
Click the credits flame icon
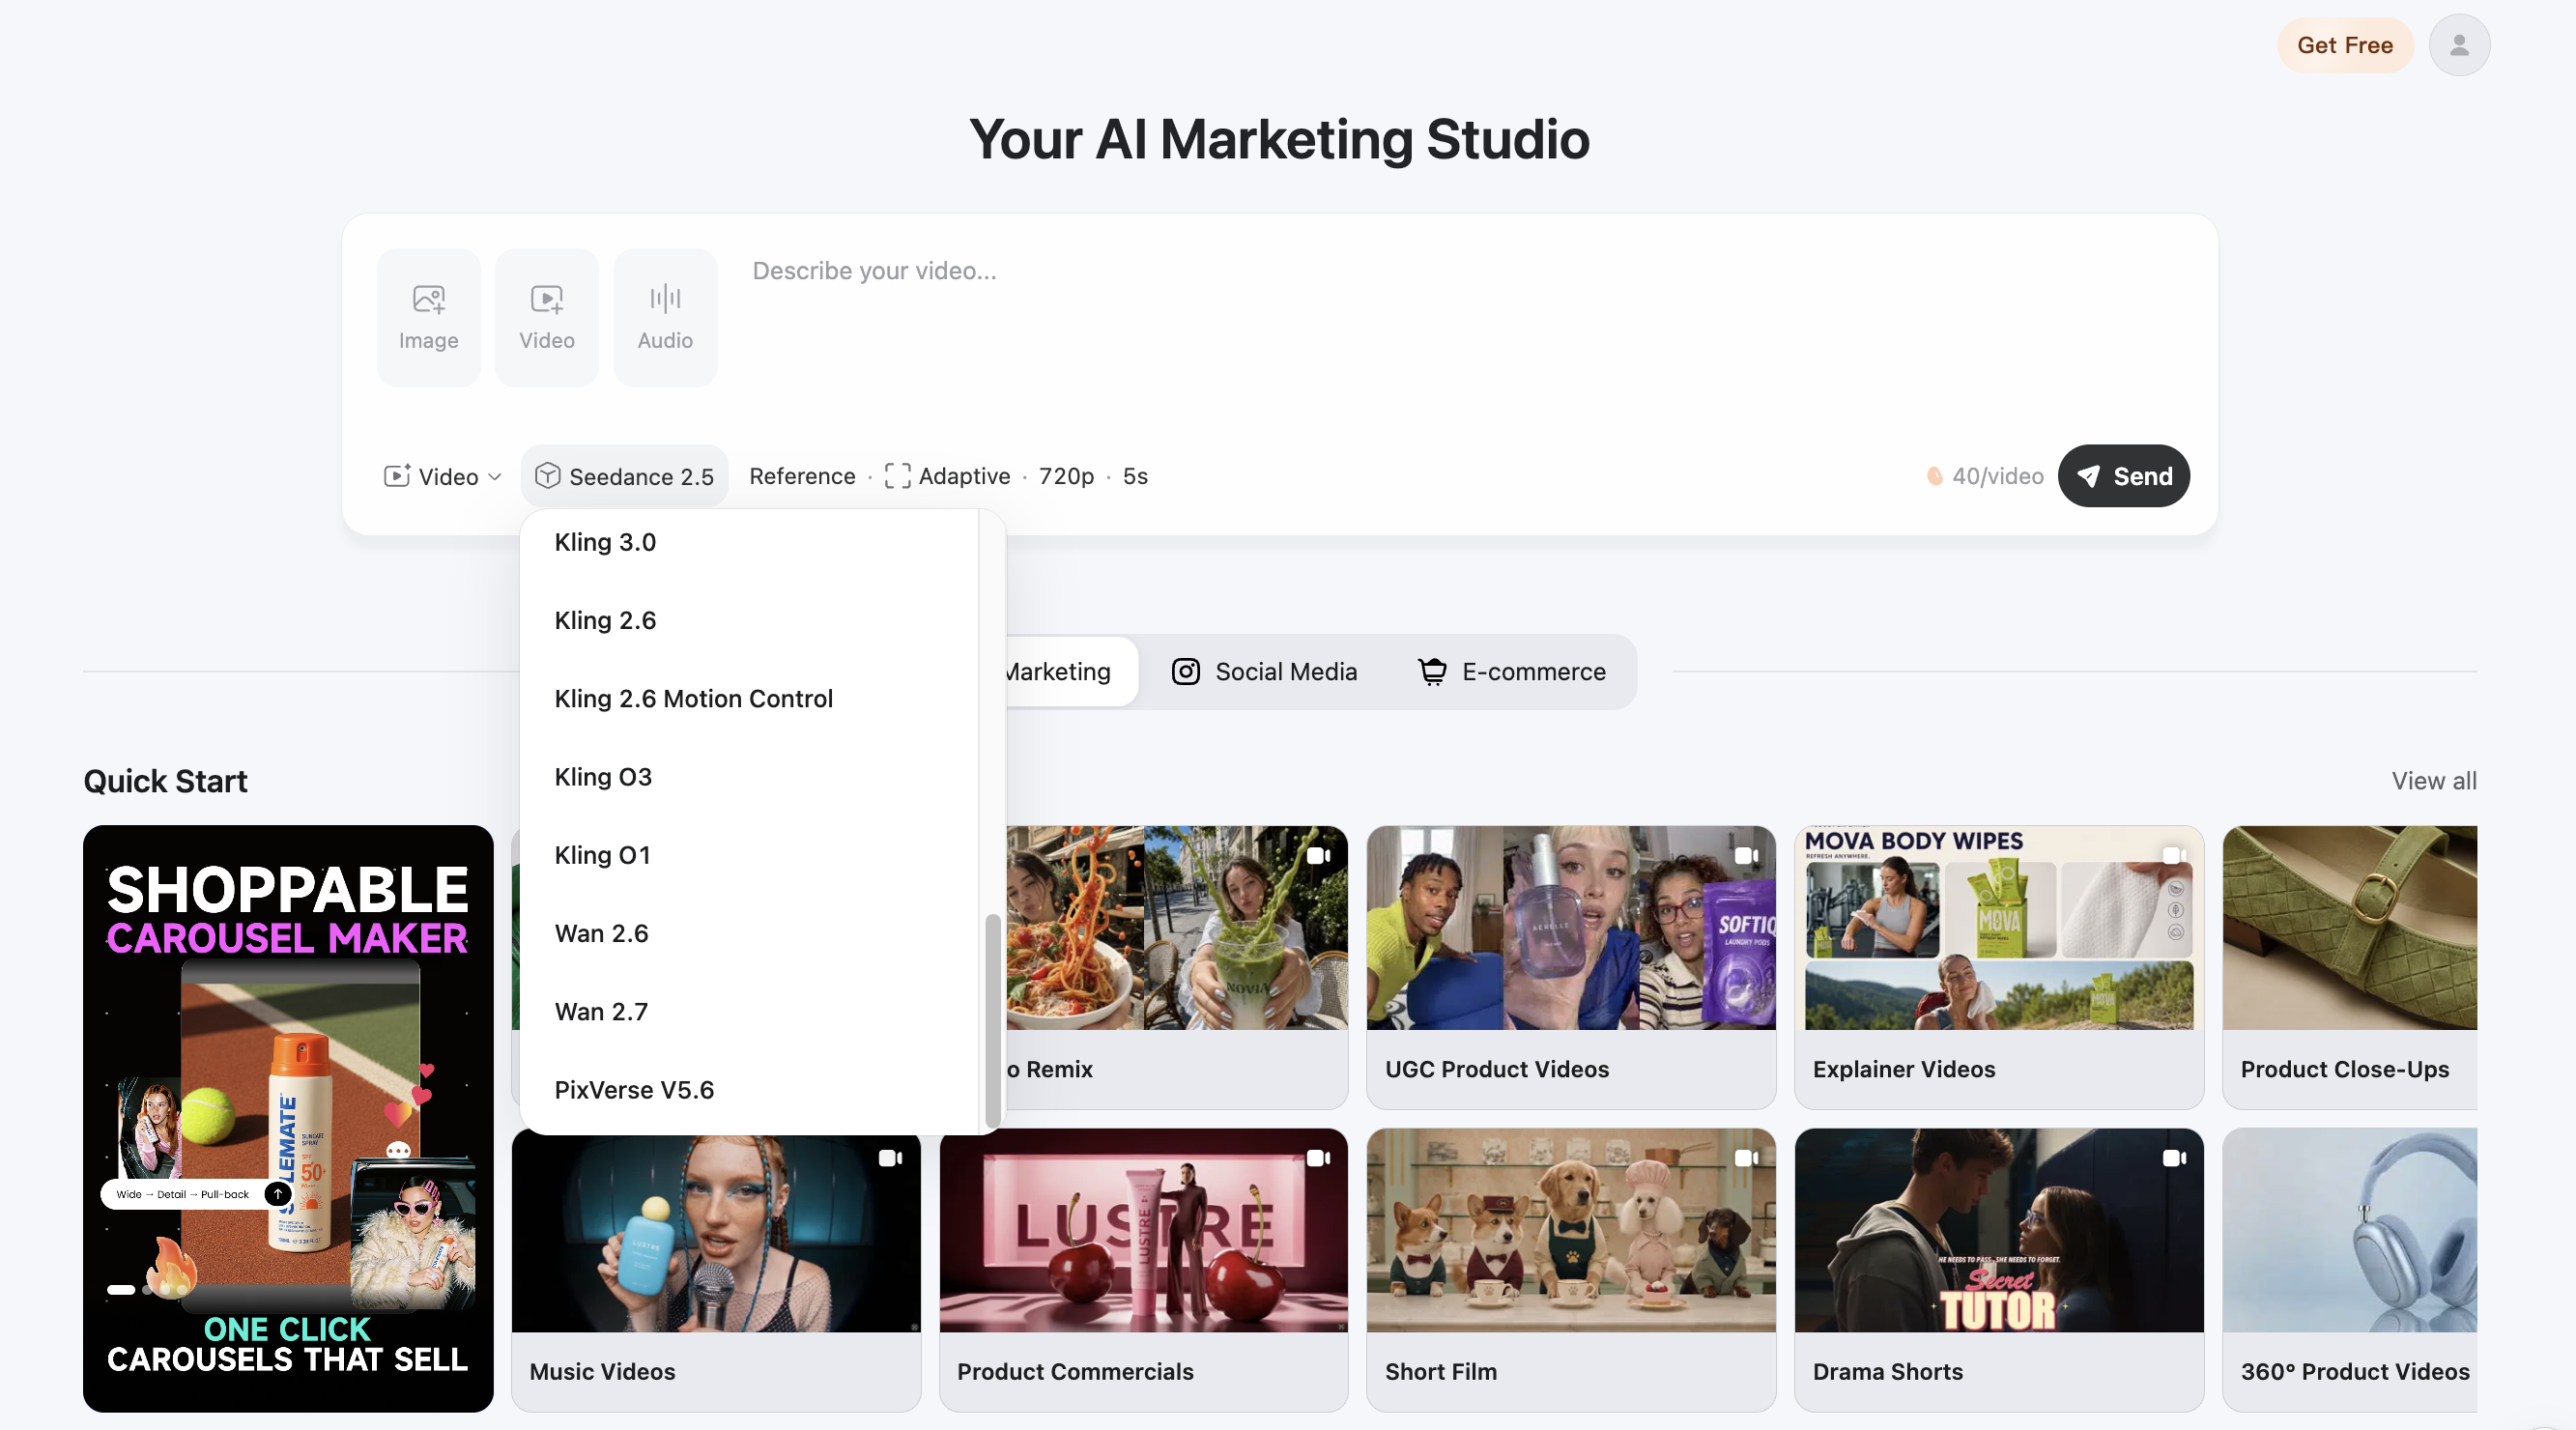point(1935,476)
